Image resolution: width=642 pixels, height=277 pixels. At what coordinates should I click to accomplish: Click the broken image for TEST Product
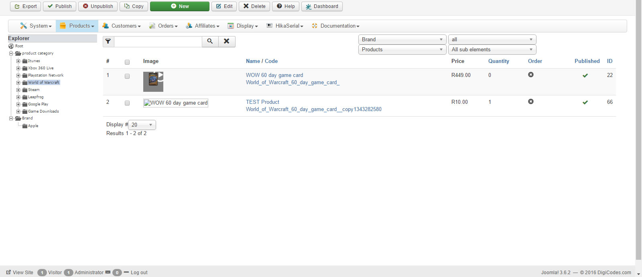(176, 103)
